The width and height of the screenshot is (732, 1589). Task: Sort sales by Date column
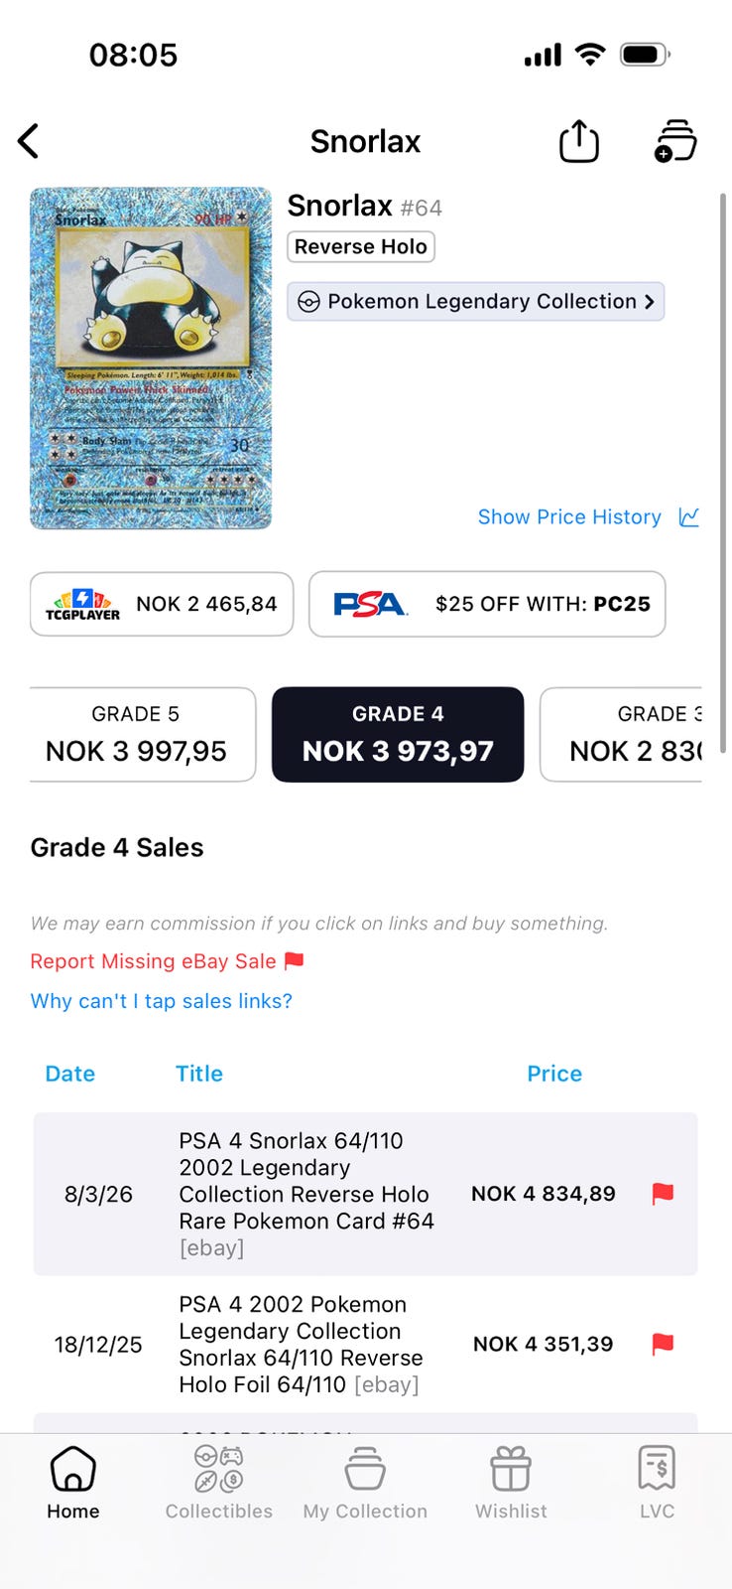70,1074
